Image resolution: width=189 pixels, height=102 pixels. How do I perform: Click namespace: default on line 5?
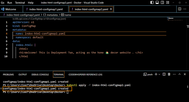pos(29,37)
